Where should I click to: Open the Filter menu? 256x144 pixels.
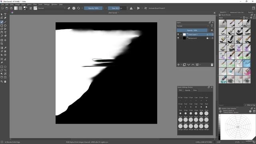click(x=35, y=4)
